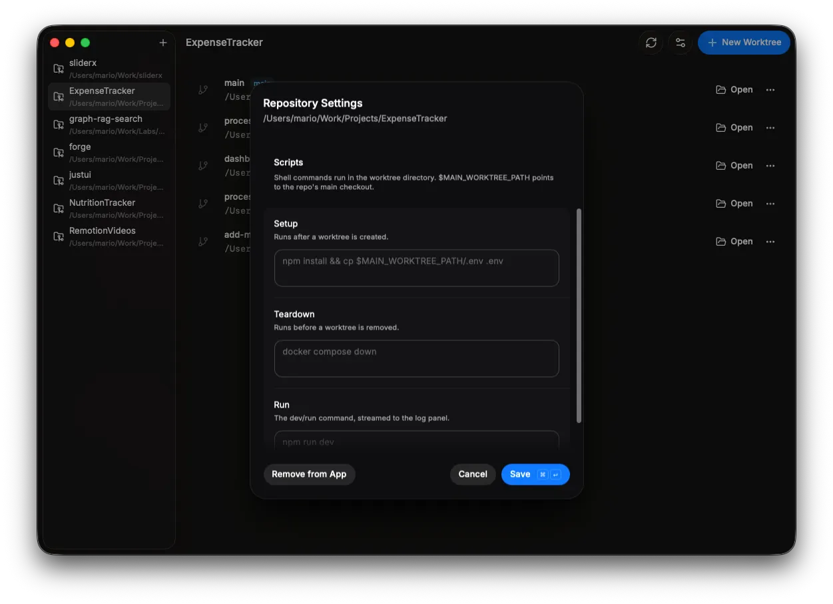Click the scrollbar in Repository Settings dialog
This screenshot has height=604, width=833.
click(x=579, y=316)
